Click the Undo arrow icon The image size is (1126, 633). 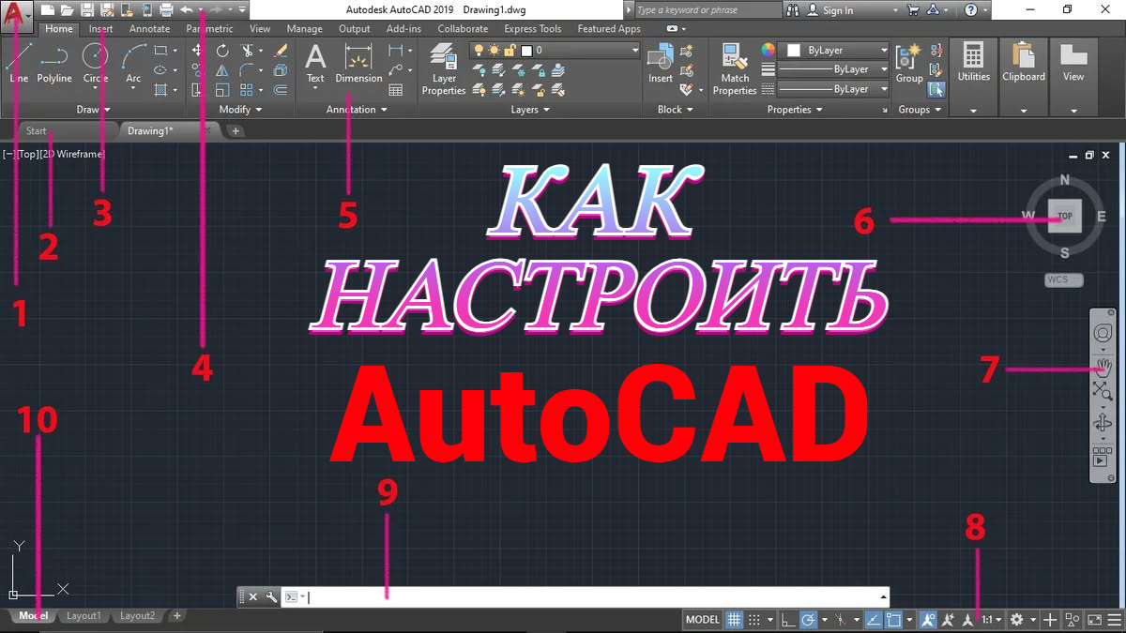[x=187, y=10]
